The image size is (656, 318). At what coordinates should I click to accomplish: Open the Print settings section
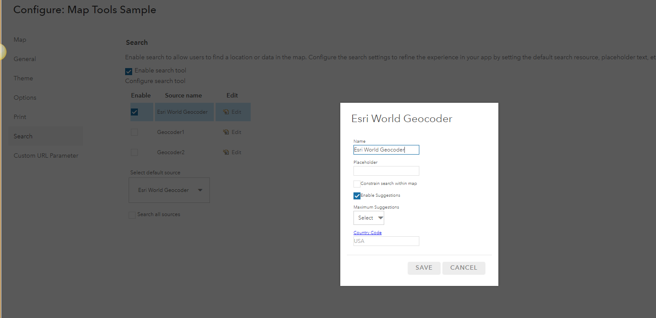[20, 117]
